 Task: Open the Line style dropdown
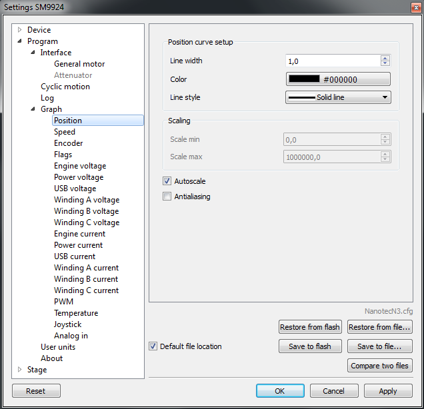click(338, 97)
